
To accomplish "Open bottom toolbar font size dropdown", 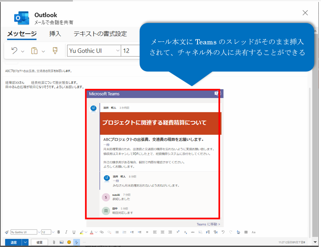I will click(x=53, y=232).
